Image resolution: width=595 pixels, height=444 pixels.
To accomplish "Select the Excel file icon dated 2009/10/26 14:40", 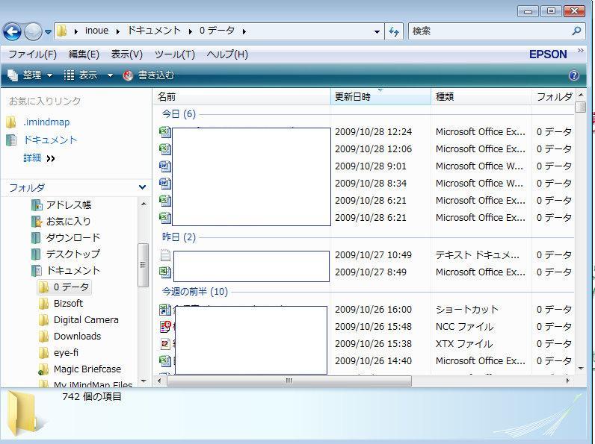I will 165,361.
